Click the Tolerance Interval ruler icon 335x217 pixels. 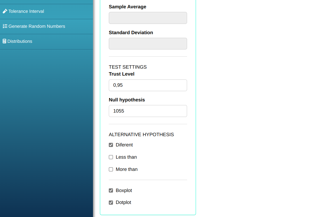[5, 11]
